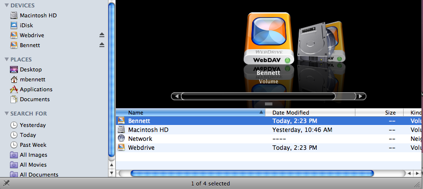Click the mbennett home folder icon
This screenshot has height=189, width=423.
pyautogui.click(x=14, y=79)
